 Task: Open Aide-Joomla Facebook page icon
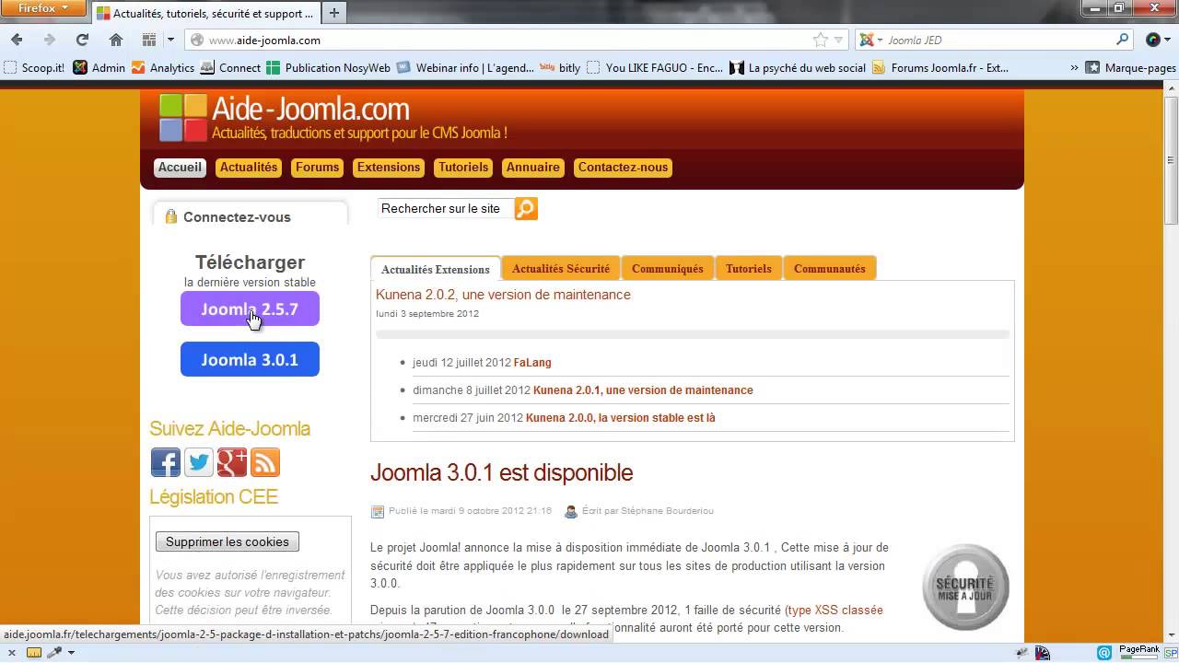(166, 462)
